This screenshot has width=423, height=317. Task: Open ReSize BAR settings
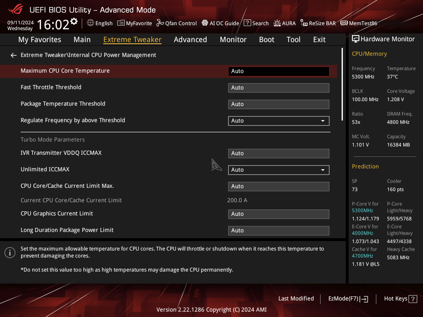318,23
